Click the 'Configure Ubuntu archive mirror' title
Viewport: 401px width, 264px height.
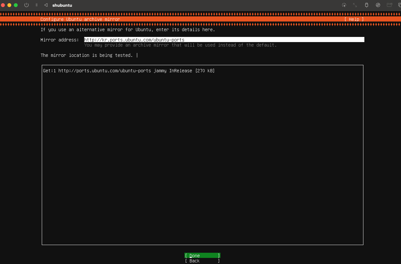[80, 19]
